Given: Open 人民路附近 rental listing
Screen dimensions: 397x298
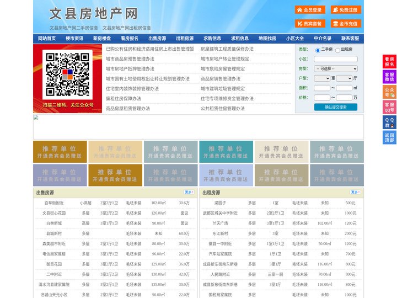Looking at the screenshot, I should click(x=220, y=274).
